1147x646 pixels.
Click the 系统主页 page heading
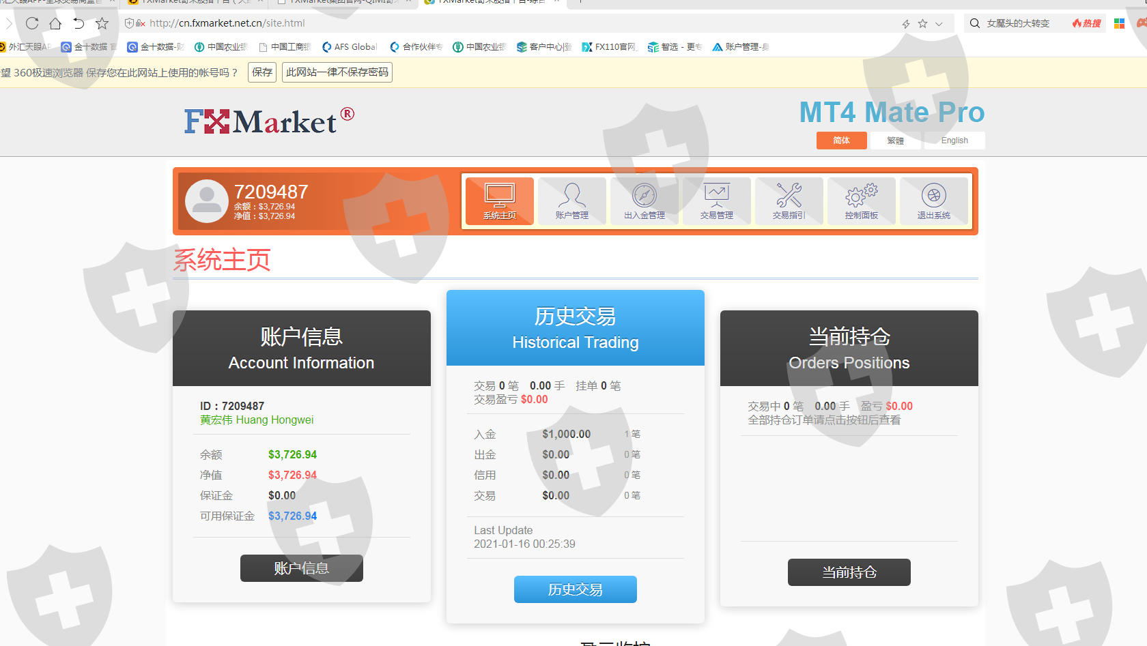click(222, 260)
